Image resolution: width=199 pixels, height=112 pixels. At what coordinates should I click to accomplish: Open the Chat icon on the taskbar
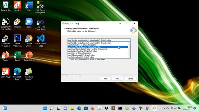tap(65, 108)
